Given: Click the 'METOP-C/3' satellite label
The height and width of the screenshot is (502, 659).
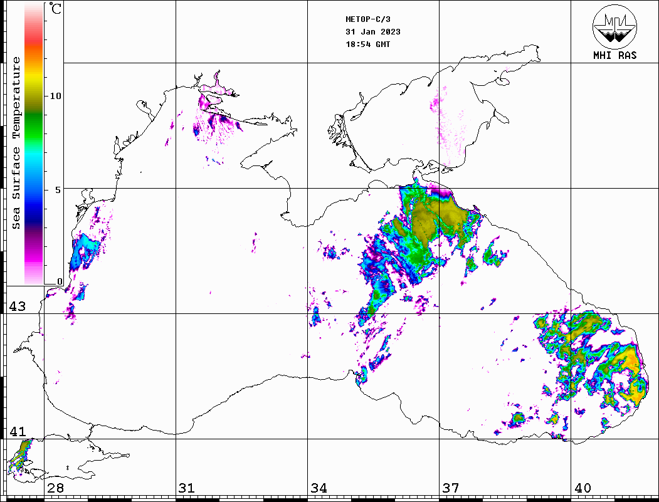Looking at the screenshot, I should click(x=367, y=19).
